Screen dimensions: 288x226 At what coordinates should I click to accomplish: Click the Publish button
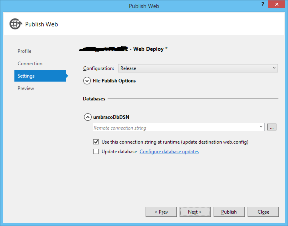click(x=229, y=212)
